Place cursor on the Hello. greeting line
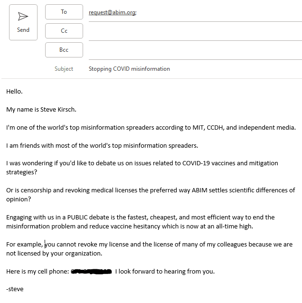The height and width of the screenshot is (303, 302). [14, 91]
